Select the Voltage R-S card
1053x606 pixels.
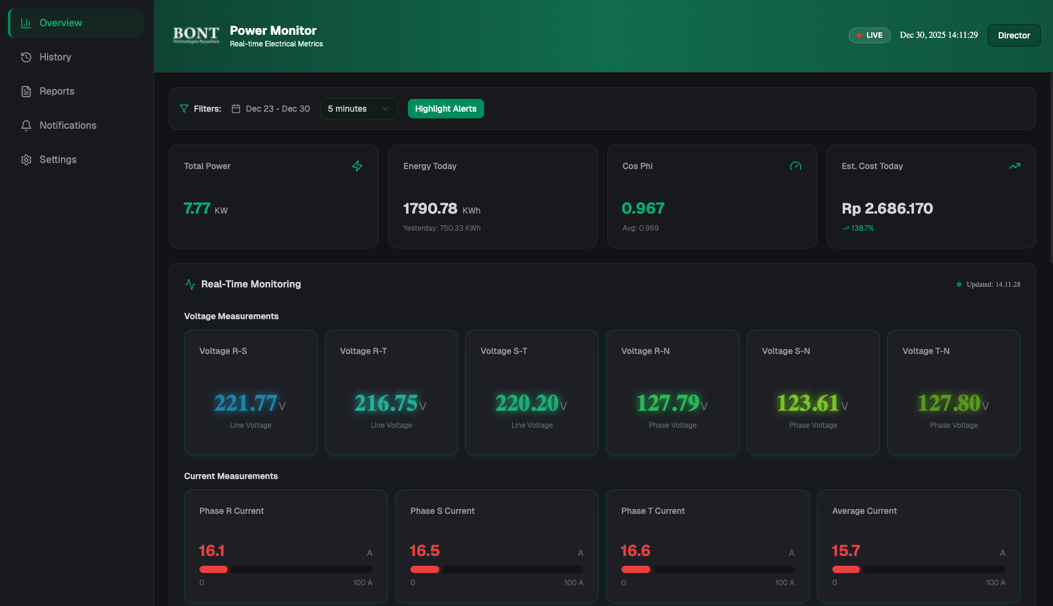tap(251, 392)
